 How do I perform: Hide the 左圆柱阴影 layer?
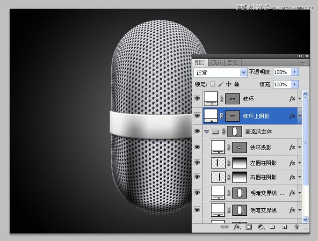tap(197, 163)
